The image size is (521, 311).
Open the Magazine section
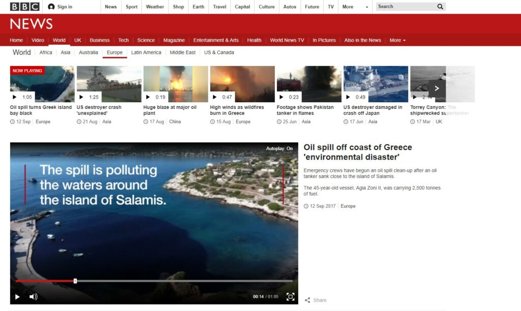[174, 40]
